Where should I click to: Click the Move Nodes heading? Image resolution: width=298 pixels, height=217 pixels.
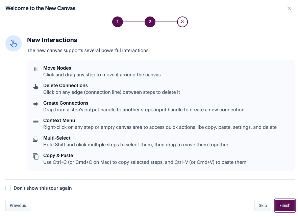click(57, 68)
